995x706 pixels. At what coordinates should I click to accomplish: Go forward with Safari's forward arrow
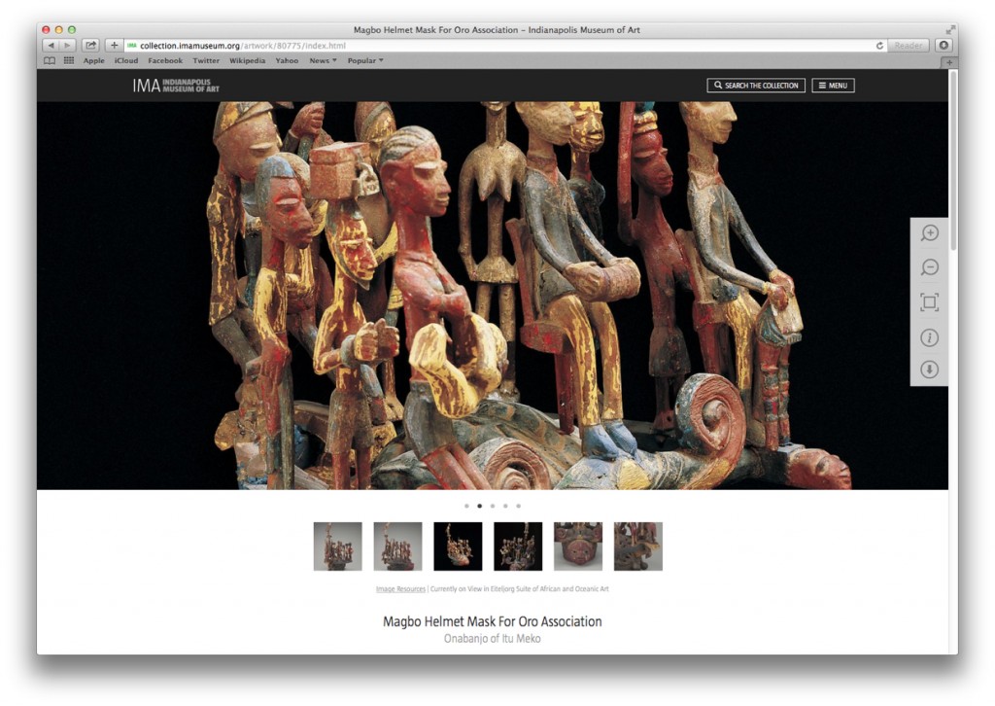point(68,46)
